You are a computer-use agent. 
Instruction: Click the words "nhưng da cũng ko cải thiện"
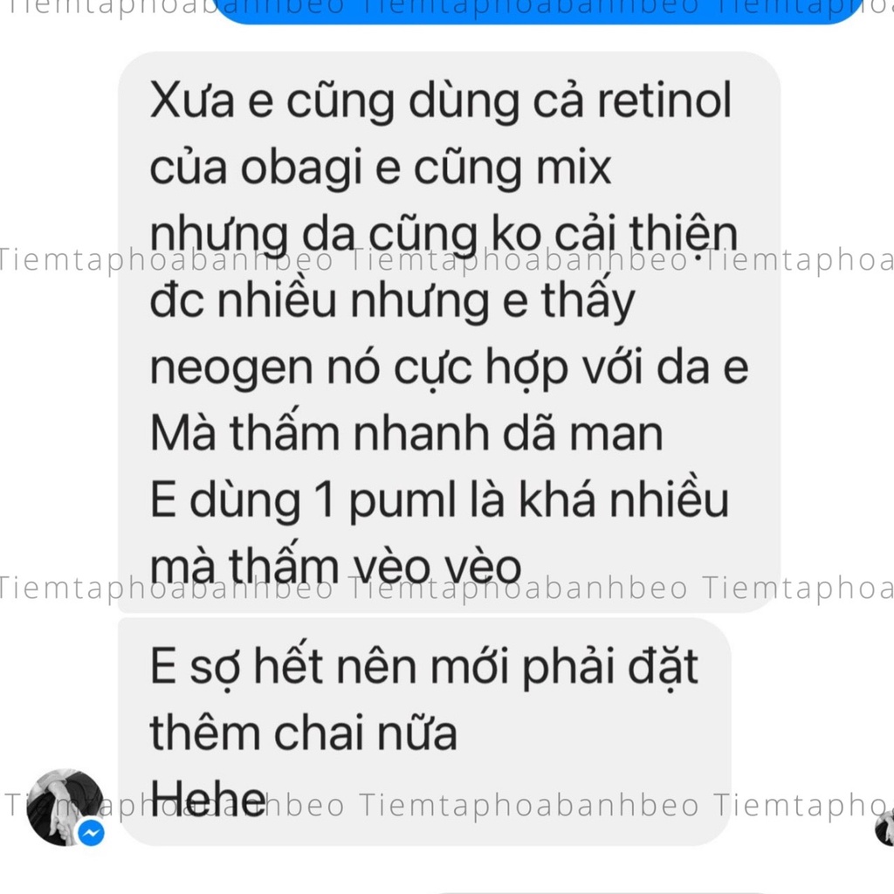(444, 234)
